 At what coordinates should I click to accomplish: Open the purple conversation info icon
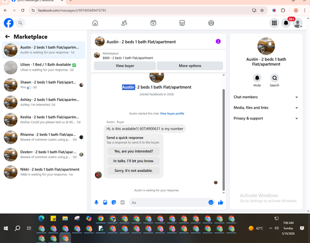coord(218,42)
